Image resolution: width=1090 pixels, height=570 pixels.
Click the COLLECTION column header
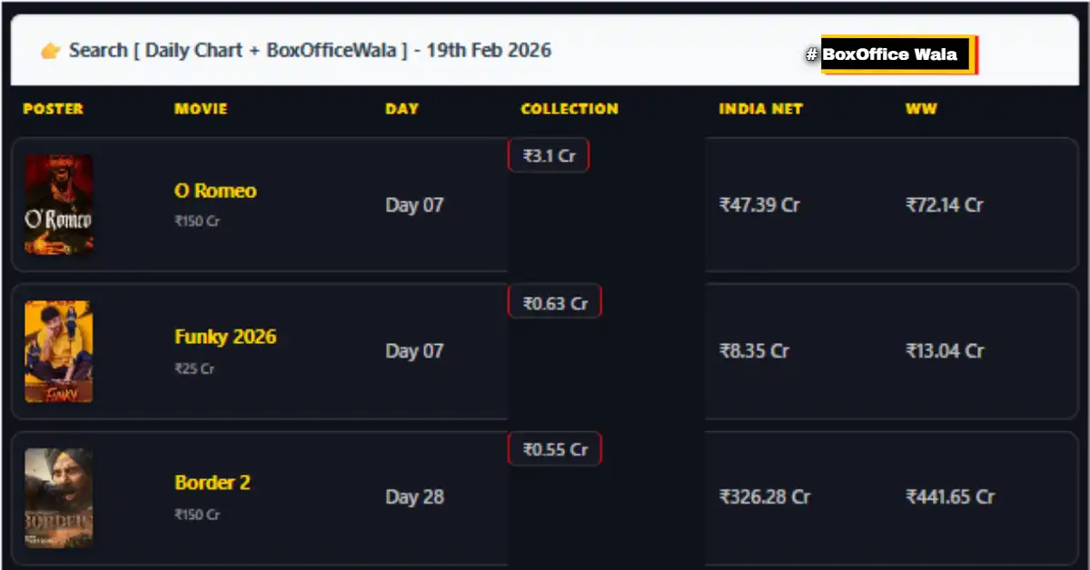(x=570, y=109)
